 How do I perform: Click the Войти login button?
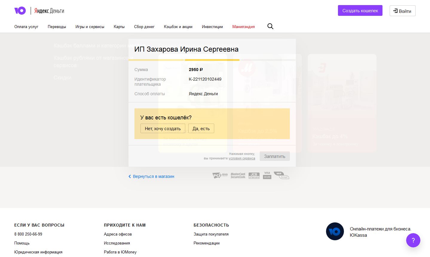[x=403, y=11]
